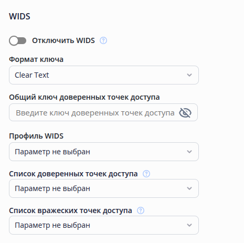Click Список вражеских точек доступа label
The height and width of the screenshot is (243, 244).
[x=70, y=210]
